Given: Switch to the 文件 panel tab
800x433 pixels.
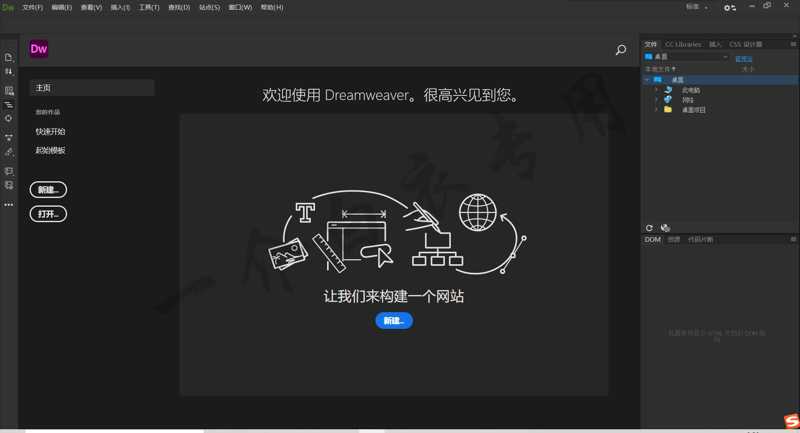Looking at the screenshot, I should coord(651,44).
